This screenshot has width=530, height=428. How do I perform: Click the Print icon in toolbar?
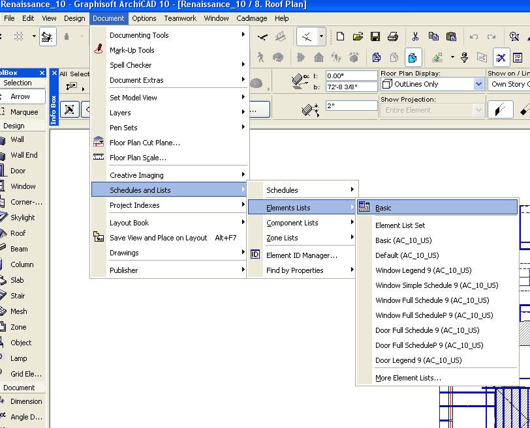[392, 37]
